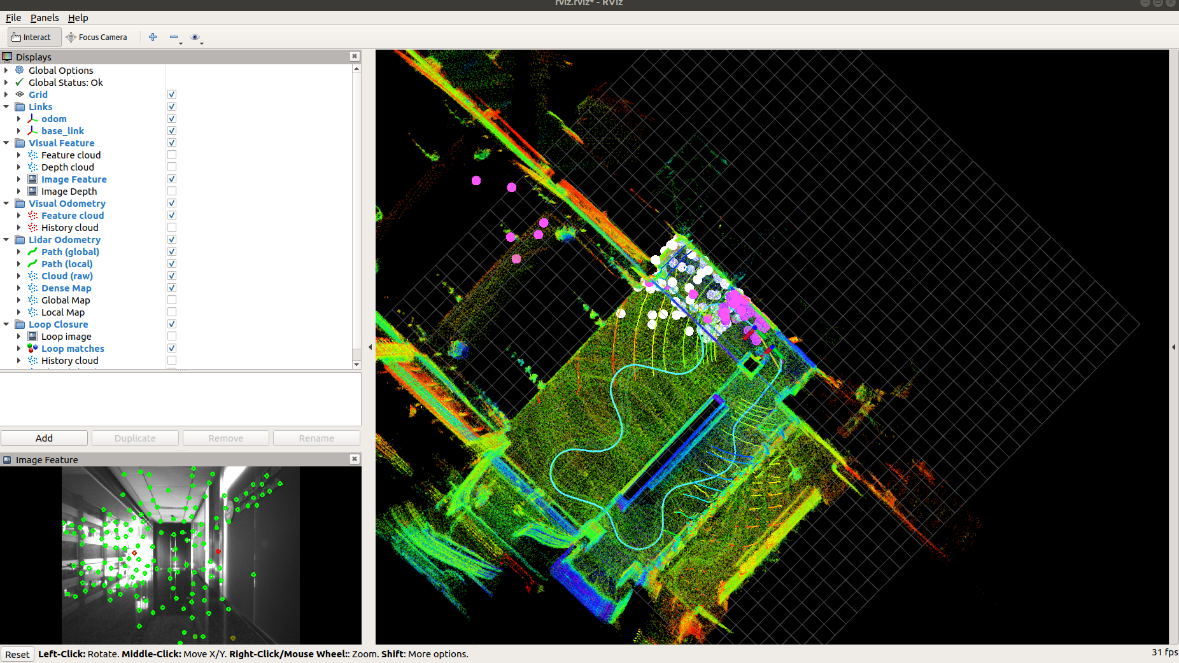Screen dimensions: 1179x663
Task: Click the Path (local) path icon
Action: click(x=32, y=263)
